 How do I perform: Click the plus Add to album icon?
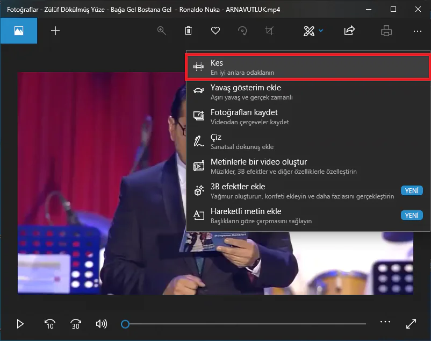pos(55,31)
